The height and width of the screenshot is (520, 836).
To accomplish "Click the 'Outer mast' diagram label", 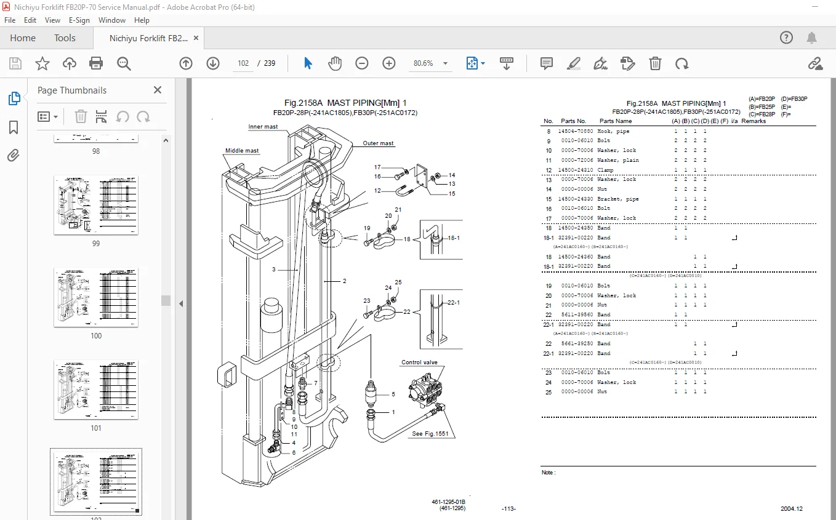I will pyautogui.click(x=378, y=143).
